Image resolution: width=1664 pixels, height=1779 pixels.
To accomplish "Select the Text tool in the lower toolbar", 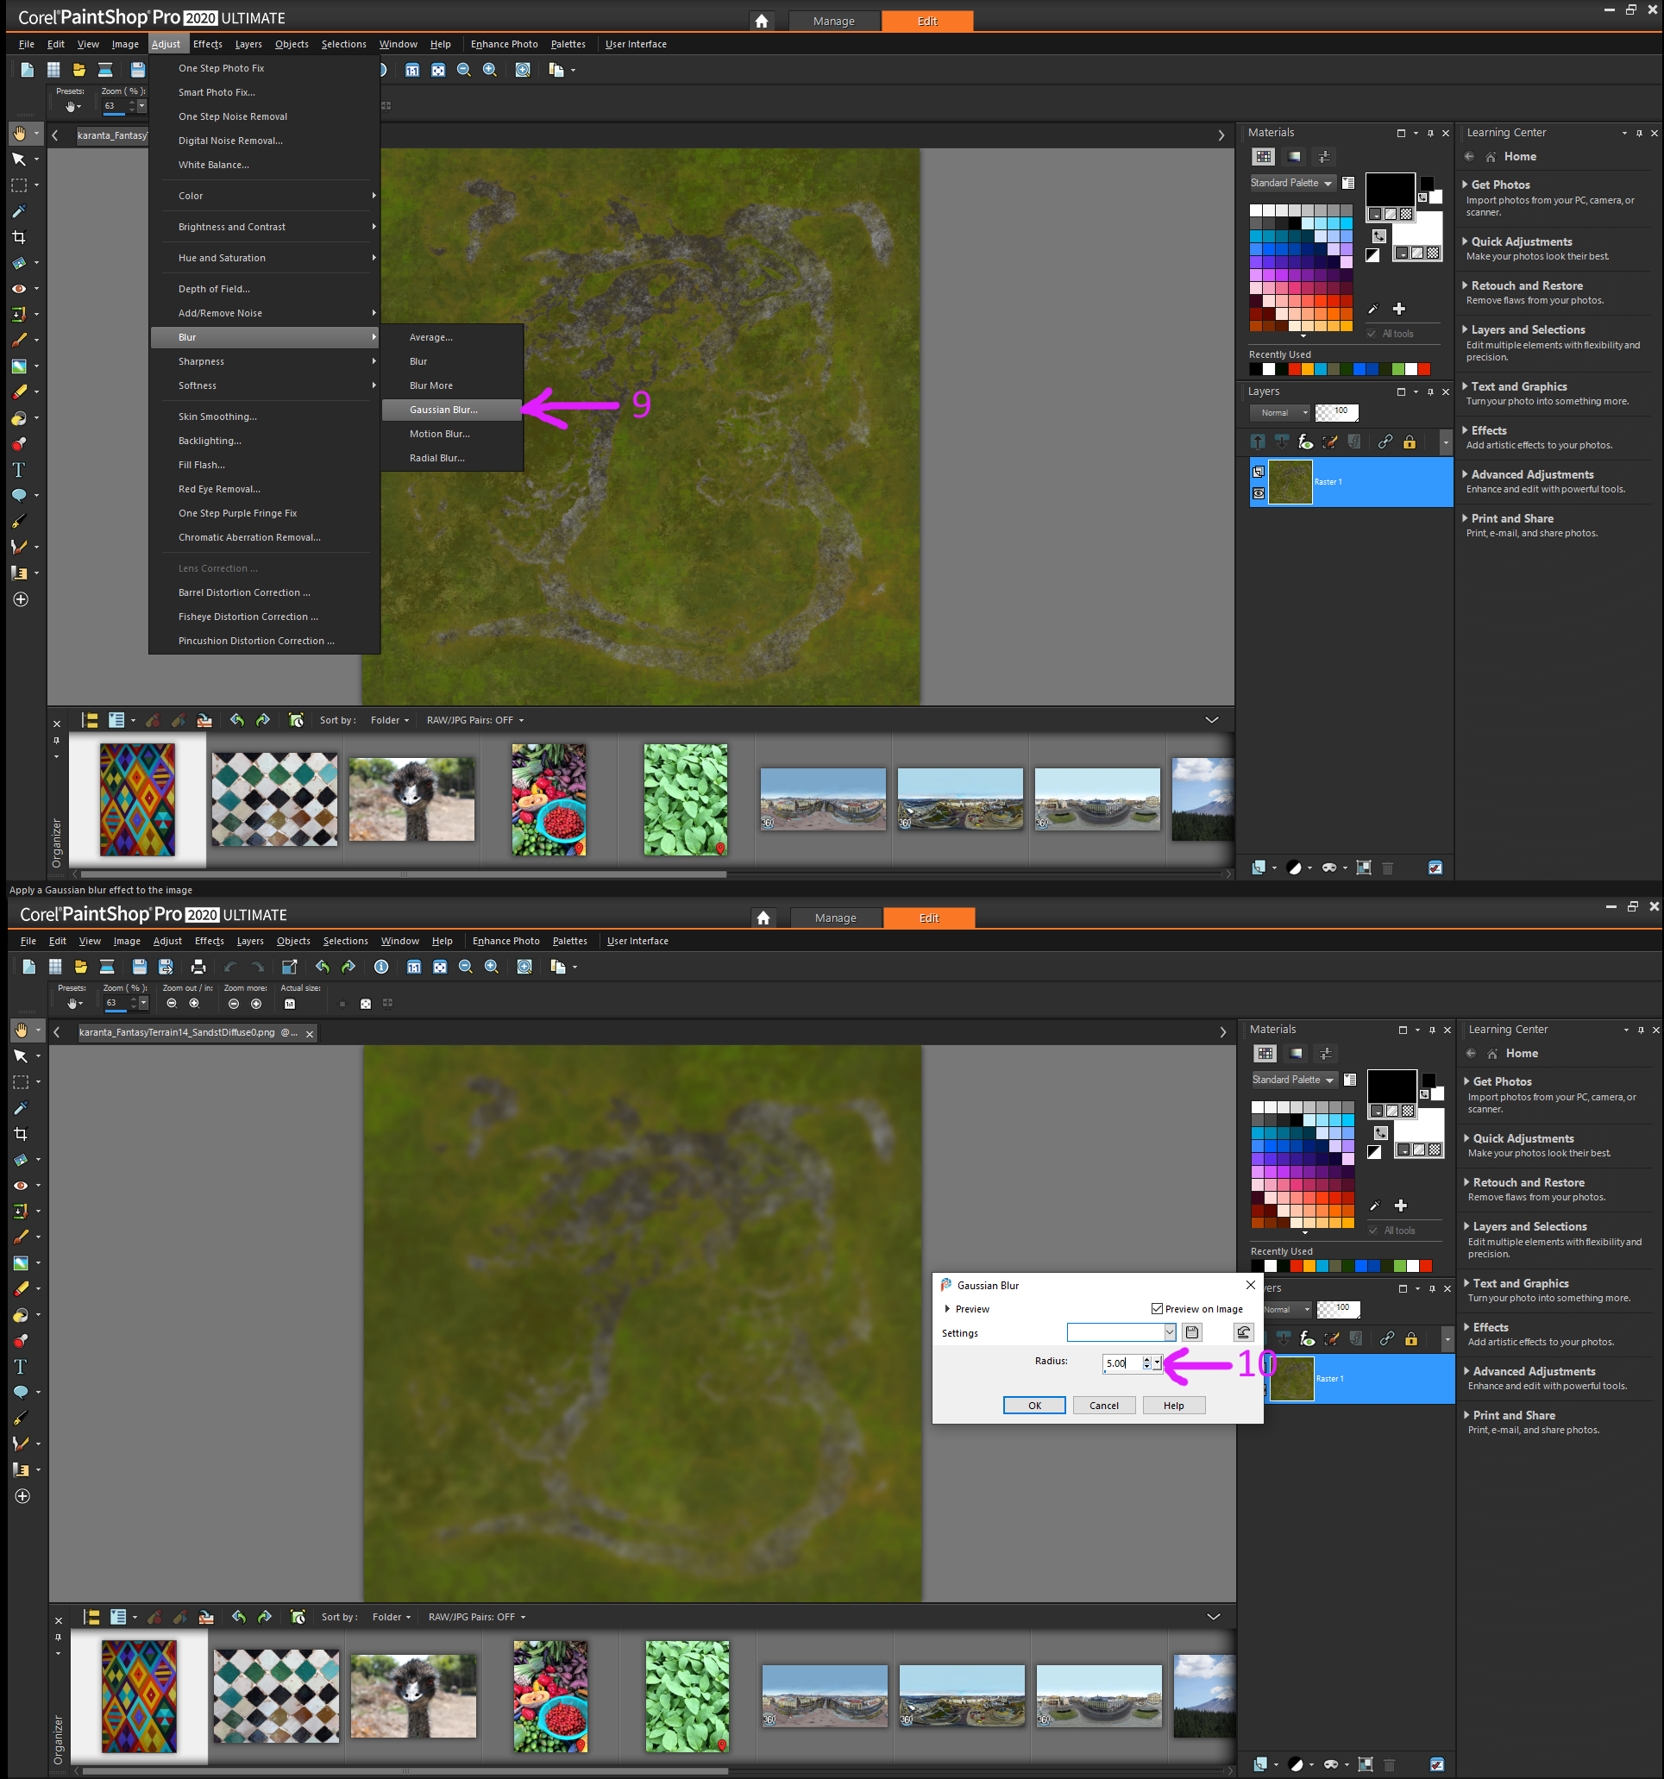I will click(21, 1367).
